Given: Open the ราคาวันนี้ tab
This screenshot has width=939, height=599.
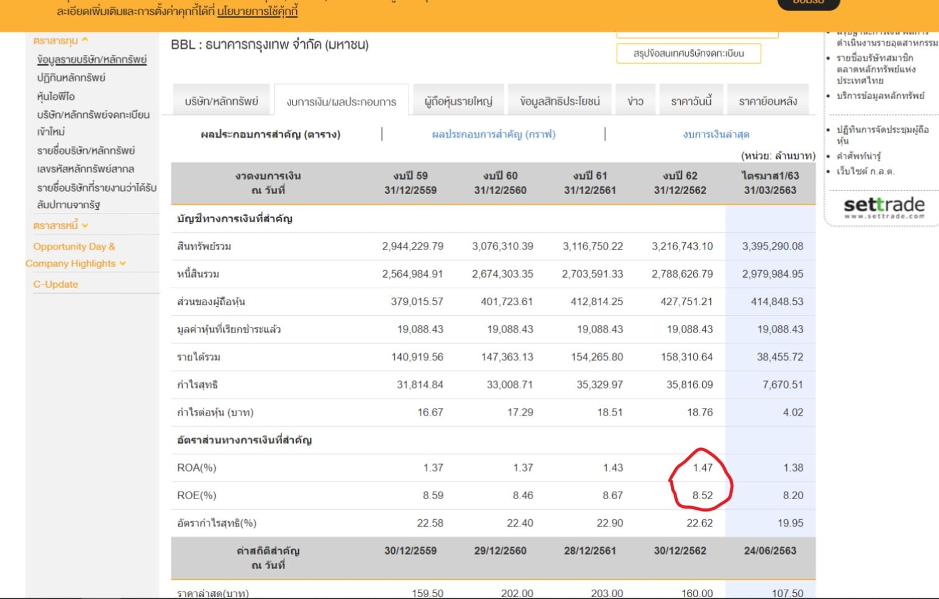Looking at the screenshot, I should (691, 101).
